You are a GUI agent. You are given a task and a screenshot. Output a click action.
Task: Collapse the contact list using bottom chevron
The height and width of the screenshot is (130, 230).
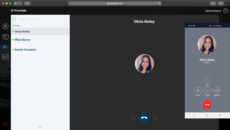click(40, 127)
